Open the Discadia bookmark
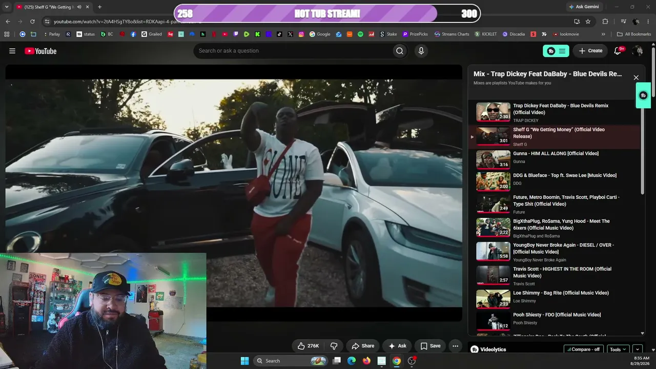Screen dimensions: 656x369 (x=514, y=34)
